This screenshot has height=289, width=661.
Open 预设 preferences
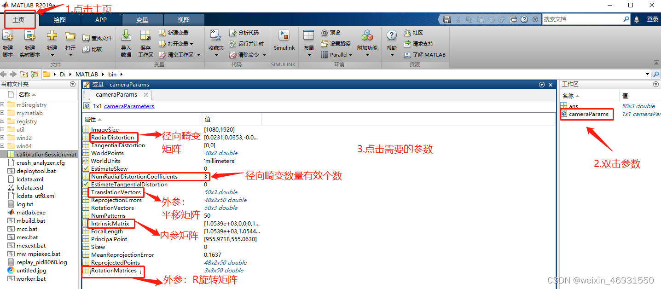pos(330,33)
